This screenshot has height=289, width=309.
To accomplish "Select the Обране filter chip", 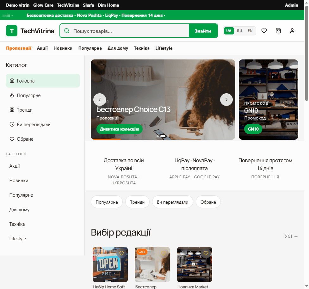I will (x=208, y=202).
